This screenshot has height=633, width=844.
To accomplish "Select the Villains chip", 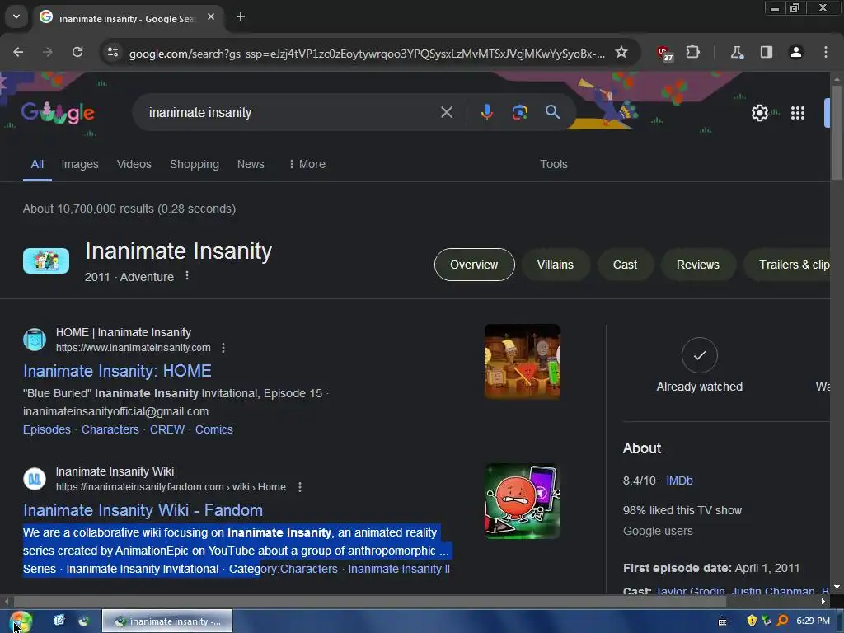I will 556,265.
